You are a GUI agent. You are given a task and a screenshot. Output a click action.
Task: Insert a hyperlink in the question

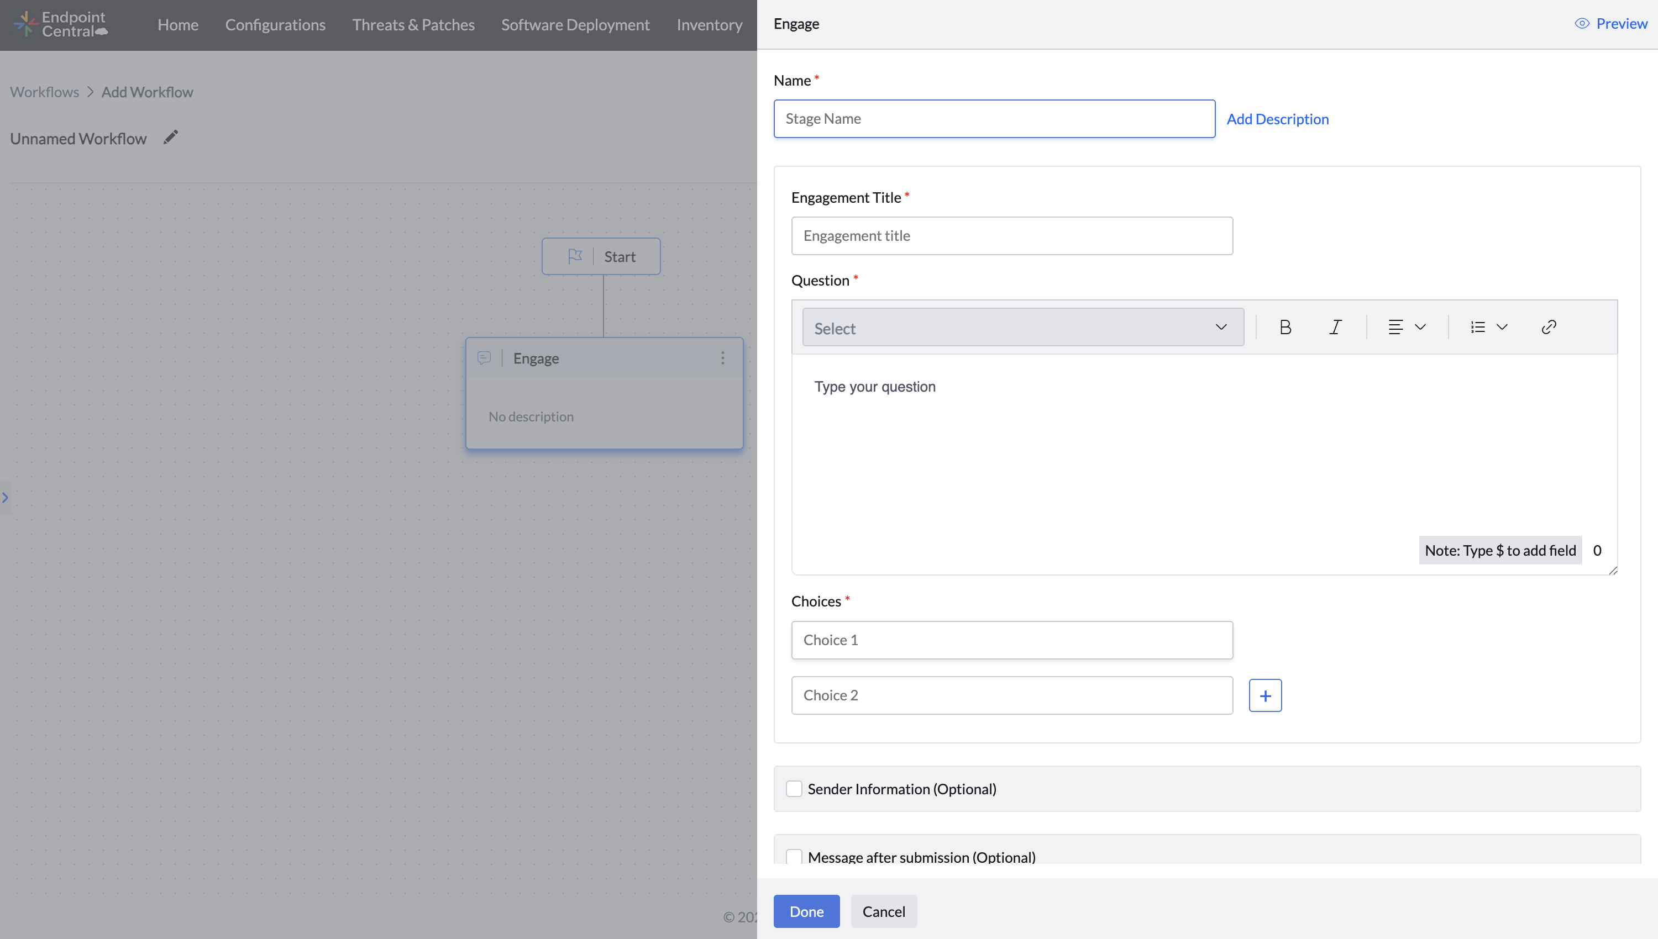(1550, 327)
